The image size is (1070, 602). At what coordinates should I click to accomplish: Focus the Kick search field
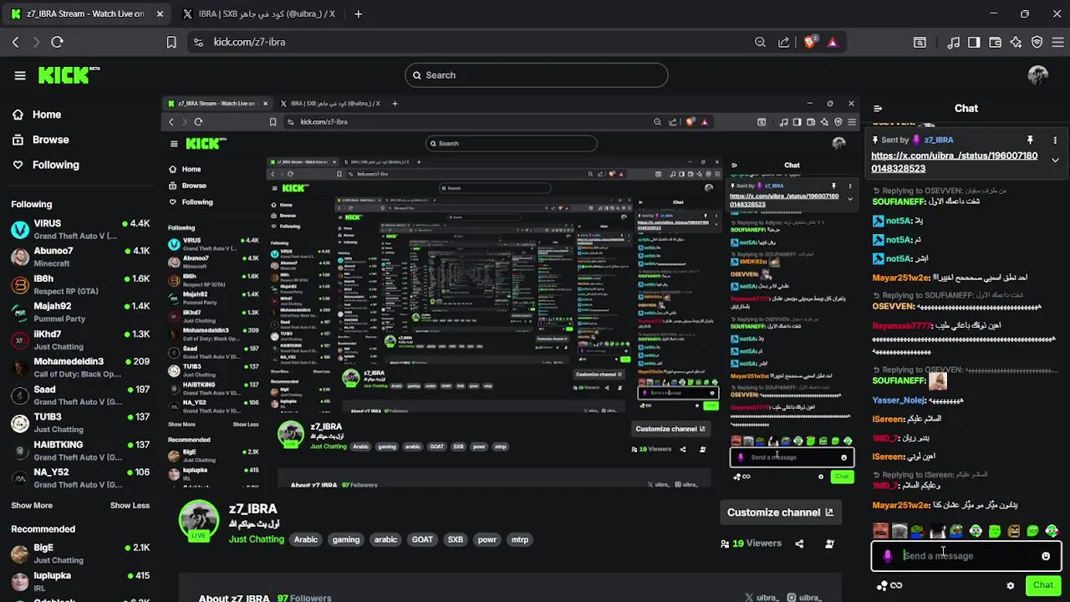tap(537, 75)
